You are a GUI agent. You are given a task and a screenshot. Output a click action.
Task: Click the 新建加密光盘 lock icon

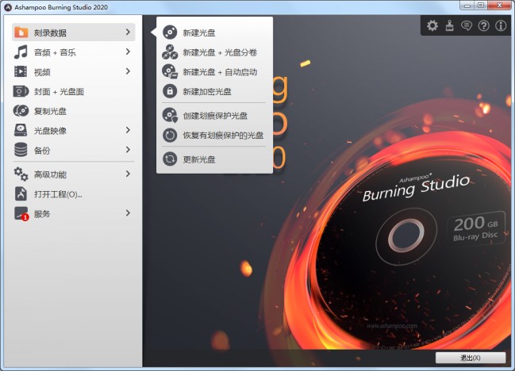(x=170, y=91)
